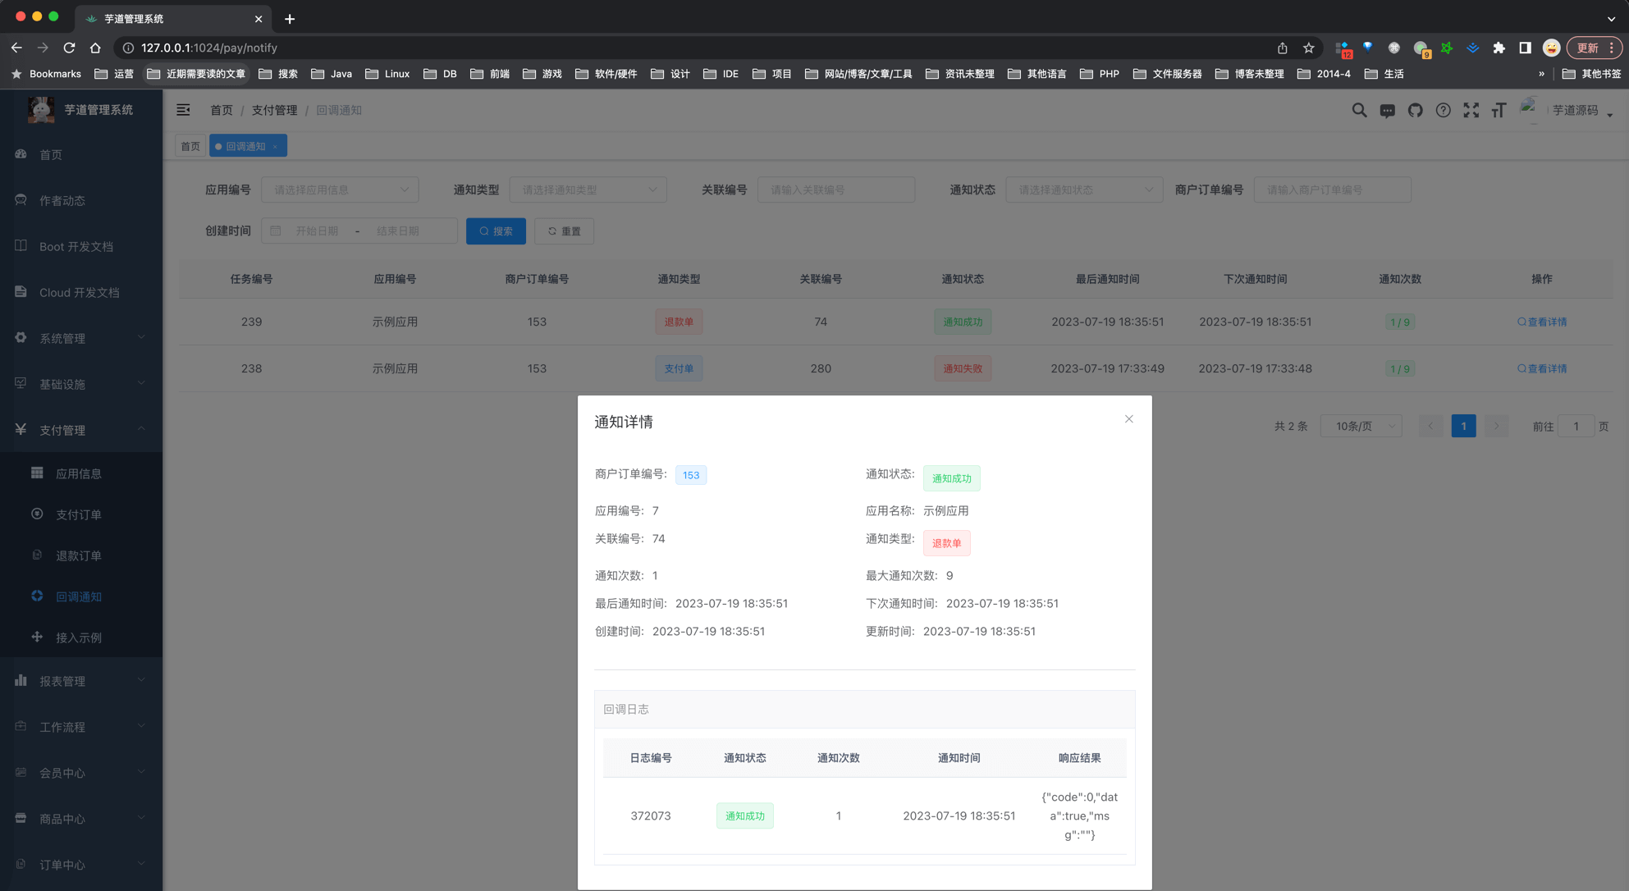Open the GitHub icon in header
The image size is (1629, 891).
[x=1415, y=110]
